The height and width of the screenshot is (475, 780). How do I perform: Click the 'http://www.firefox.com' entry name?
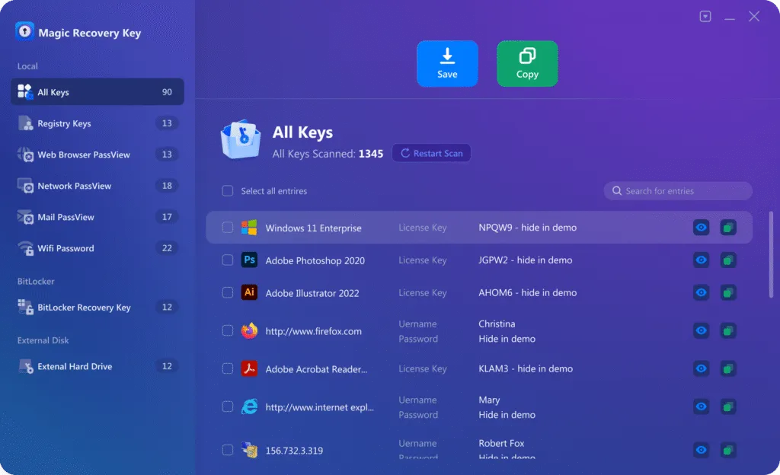[x=313, y=331]
